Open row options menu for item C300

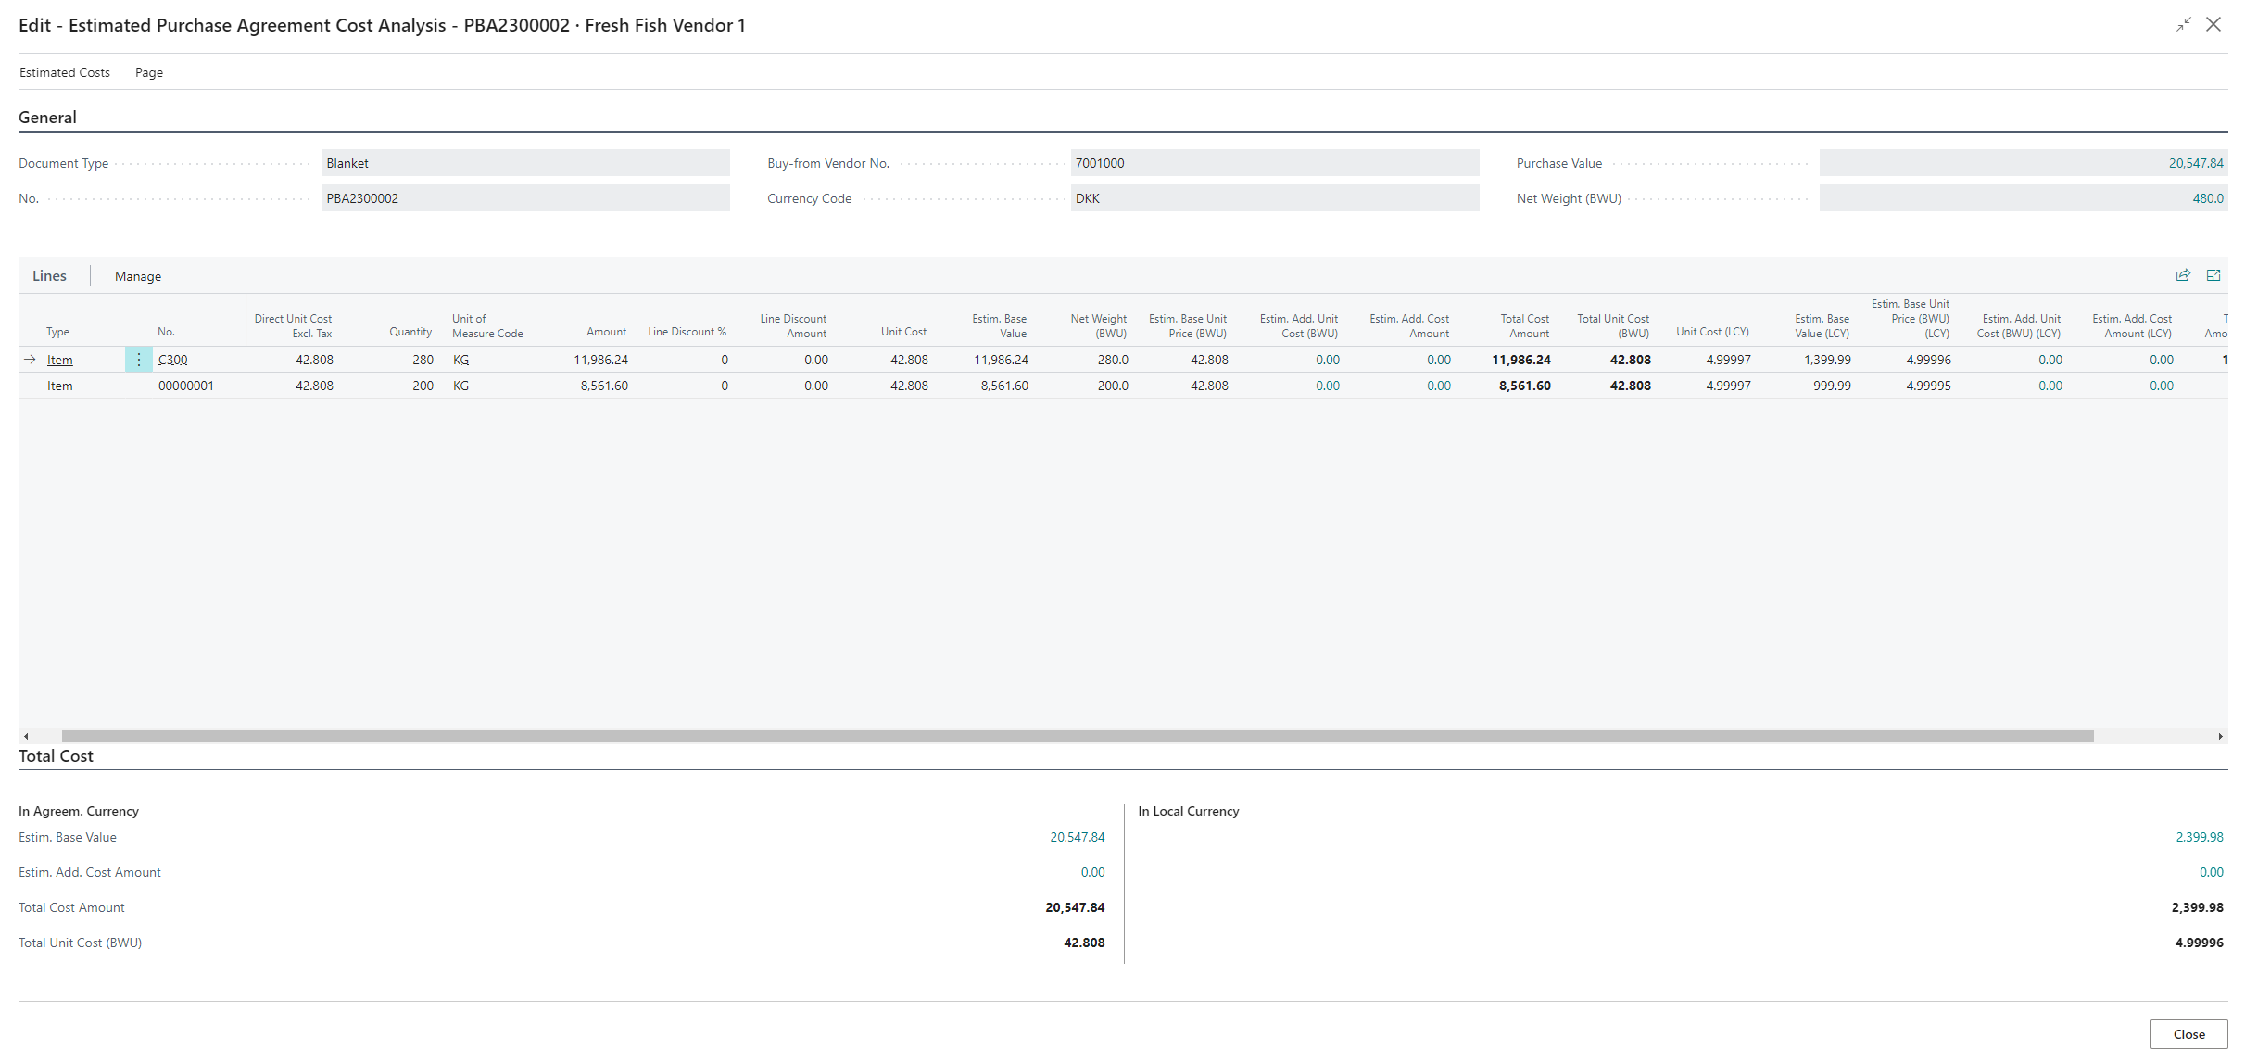[138, 360]
